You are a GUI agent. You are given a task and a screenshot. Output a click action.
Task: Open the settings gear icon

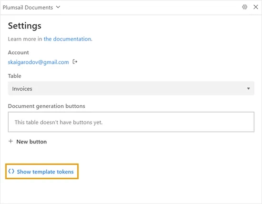245,7
